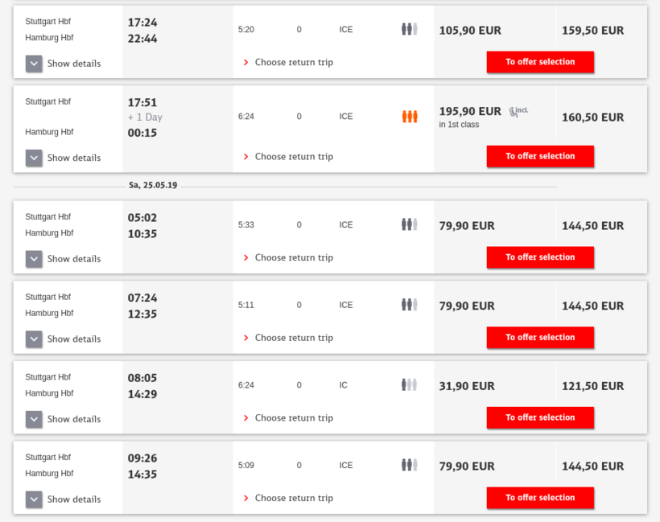Click orange high-demand icon for 17:51 train

tap(410, 117)
